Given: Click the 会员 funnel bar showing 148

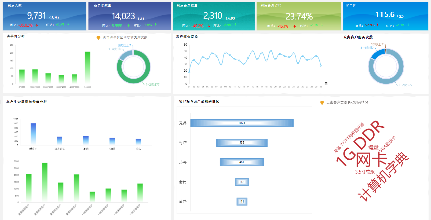Looking at the screenshot, I should [x=242, y=182].
